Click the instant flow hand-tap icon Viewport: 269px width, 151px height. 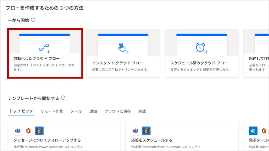click(x=123, y=48)
